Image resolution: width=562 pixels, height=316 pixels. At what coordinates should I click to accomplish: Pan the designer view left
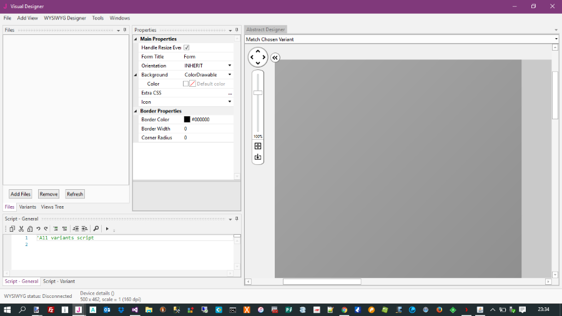point(252,57)
